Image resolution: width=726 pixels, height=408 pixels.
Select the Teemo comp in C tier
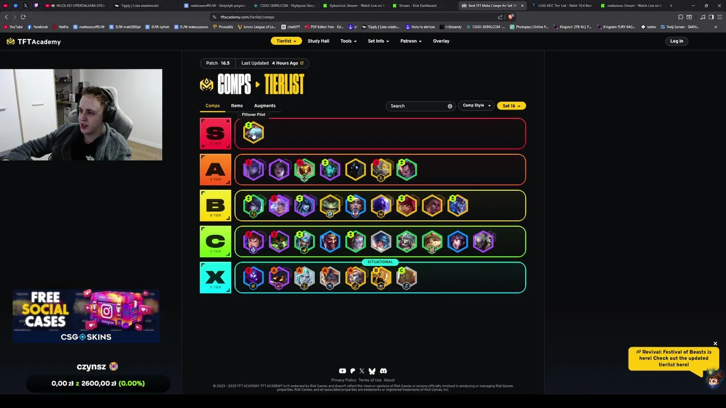tap(432, 242)
